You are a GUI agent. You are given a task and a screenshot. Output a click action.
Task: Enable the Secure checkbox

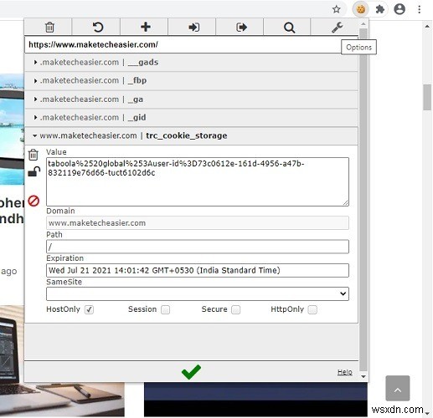tap(235, 309)
